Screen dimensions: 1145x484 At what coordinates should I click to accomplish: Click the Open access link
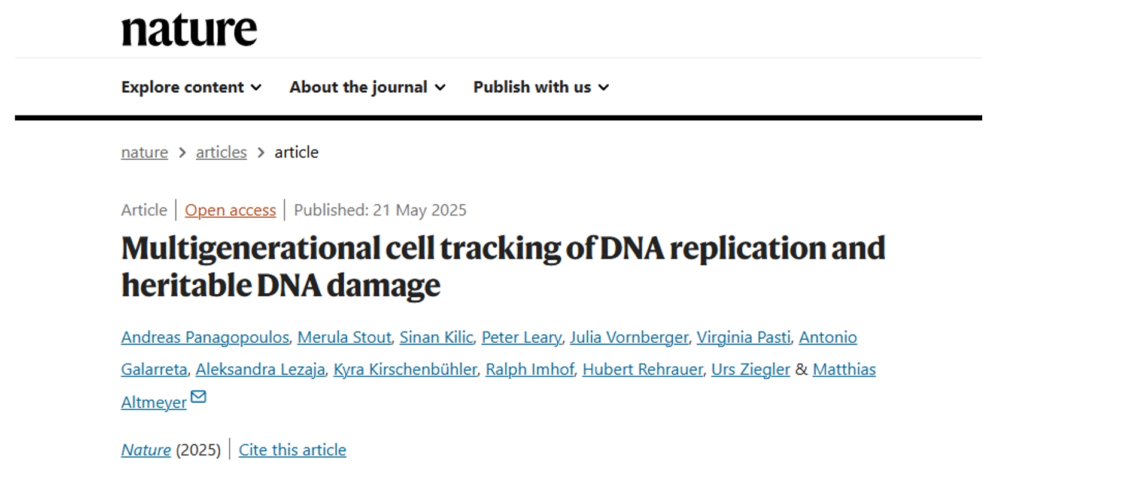[x=230, y=211]
